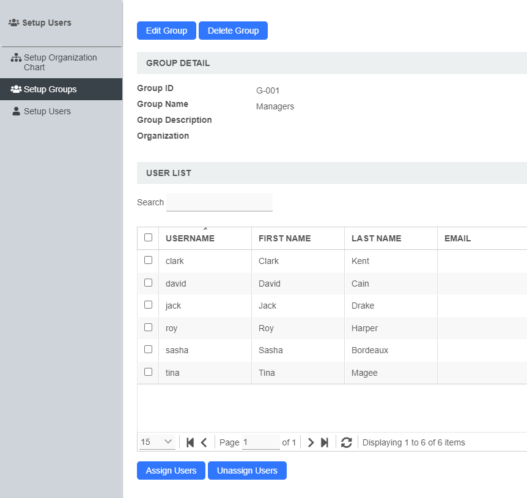Image resolution: width=527 pixels, height=498 pixels.
Task: Check the select-all checkbox in header
Action: tap(148, 238)
